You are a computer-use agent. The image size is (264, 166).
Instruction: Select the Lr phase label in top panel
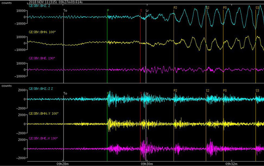point(147,10)
